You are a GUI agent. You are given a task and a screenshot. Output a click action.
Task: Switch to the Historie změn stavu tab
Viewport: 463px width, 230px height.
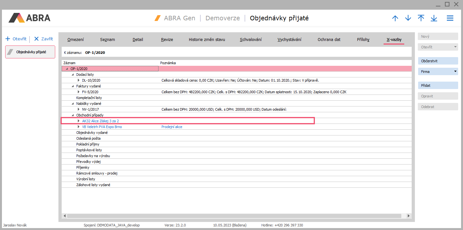click(207, 40)
